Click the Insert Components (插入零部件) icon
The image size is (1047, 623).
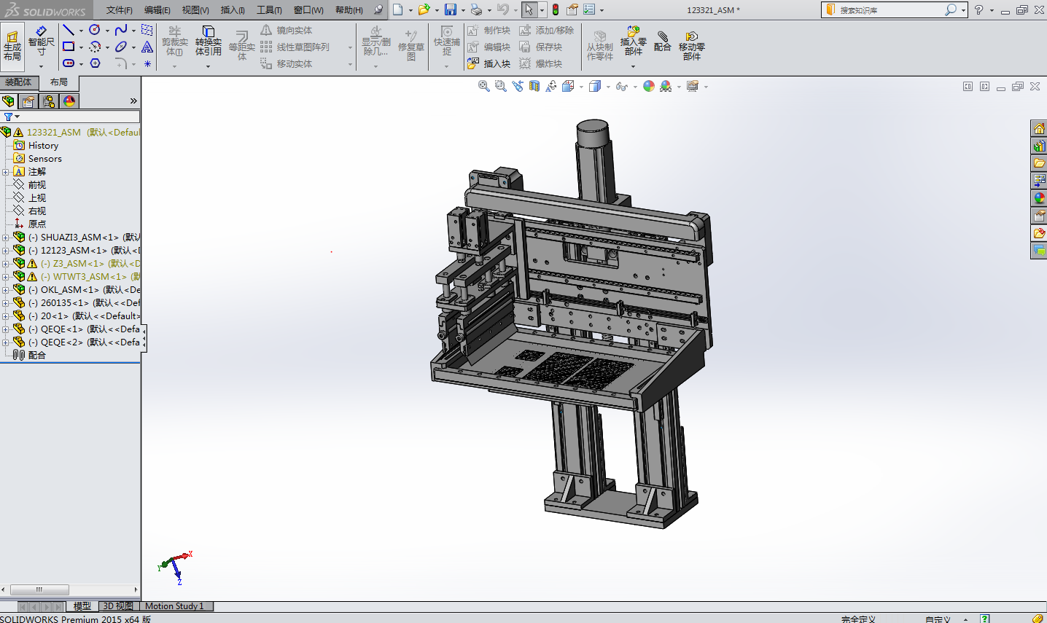click(633, 42)
